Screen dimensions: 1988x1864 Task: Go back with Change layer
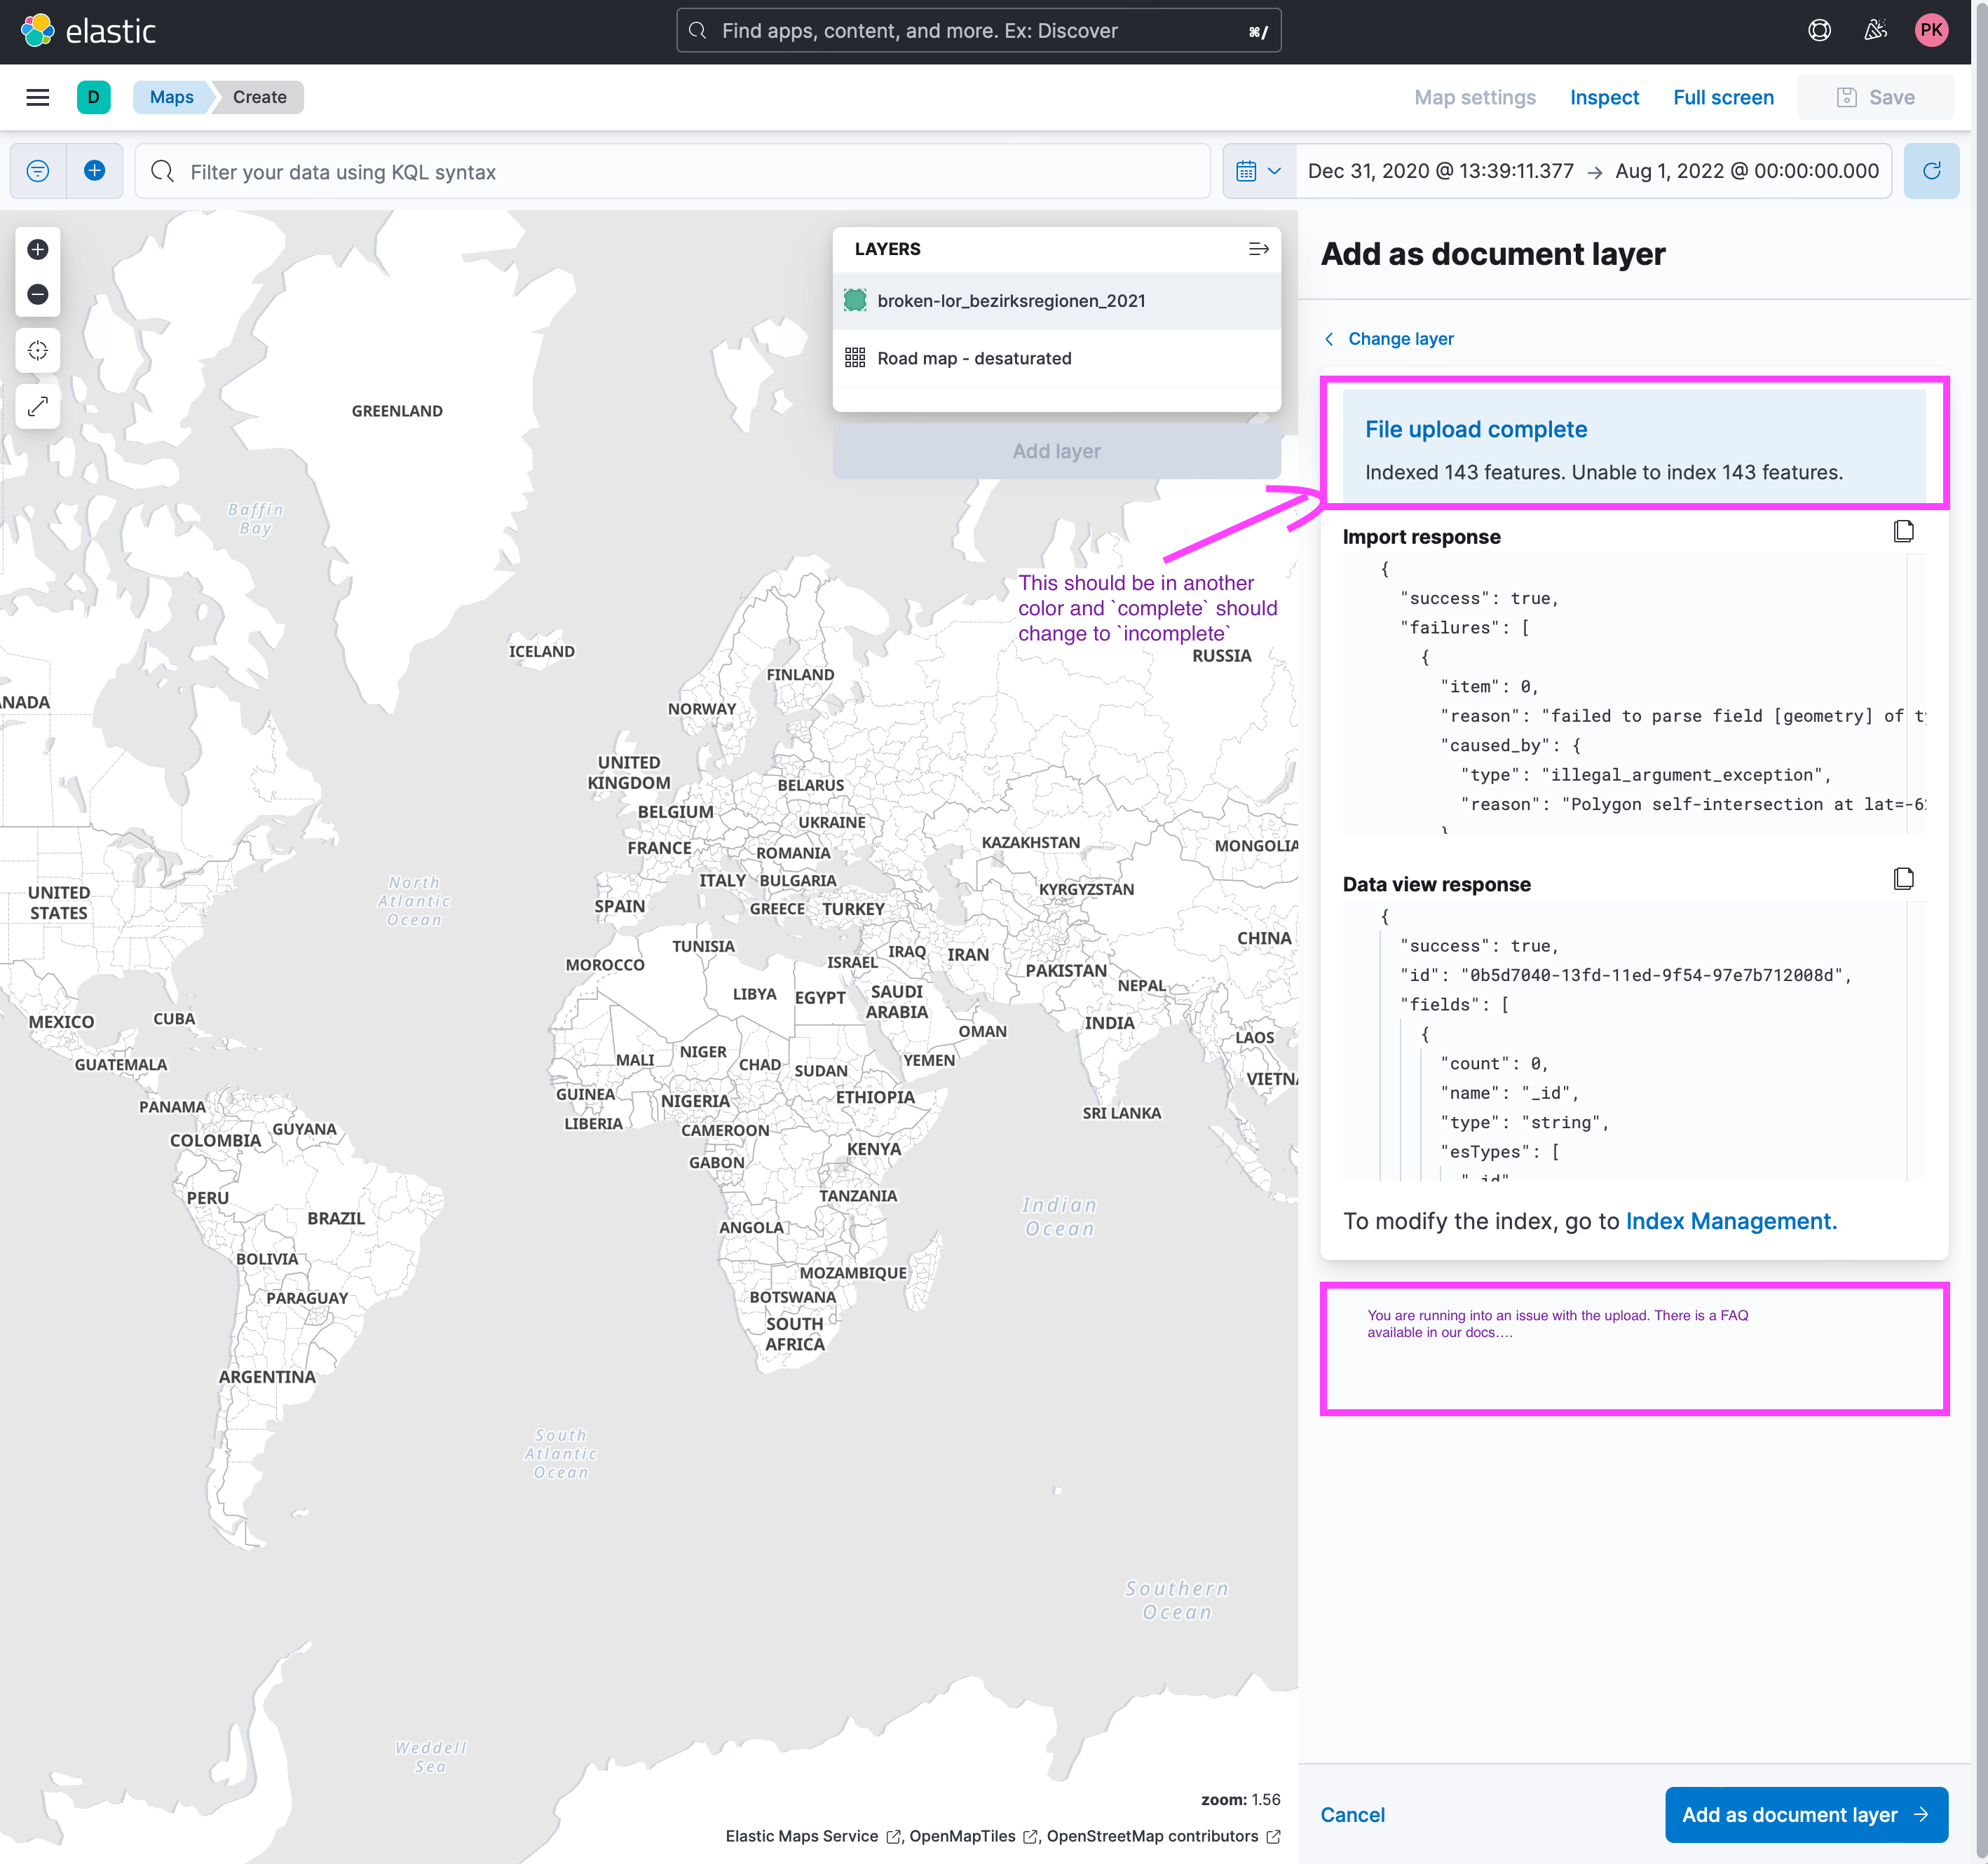(1388, 339)
